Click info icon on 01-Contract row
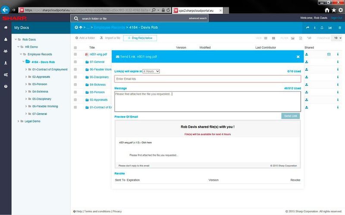 338,107
